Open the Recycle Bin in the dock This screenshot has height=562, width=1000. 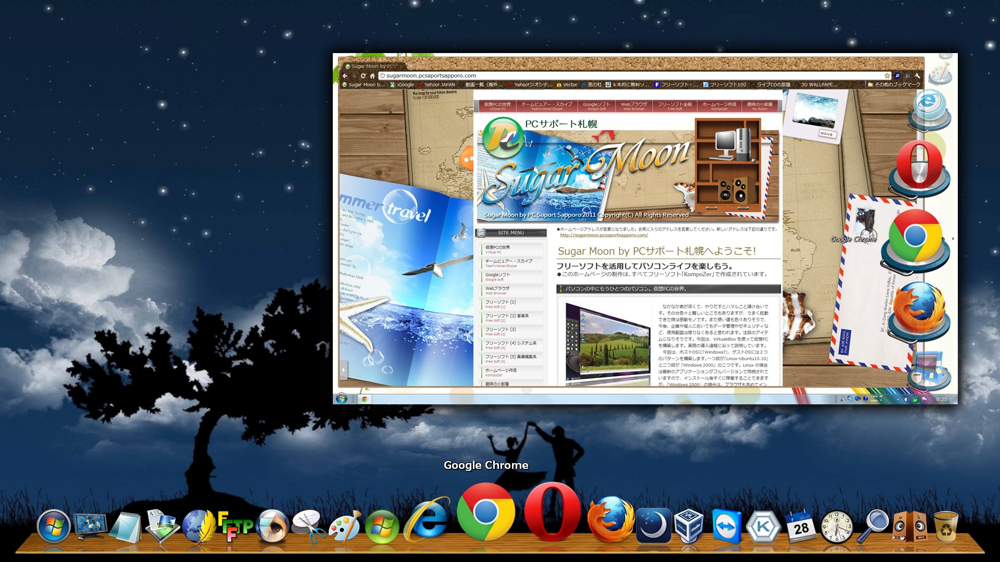[x=946, y=527]
